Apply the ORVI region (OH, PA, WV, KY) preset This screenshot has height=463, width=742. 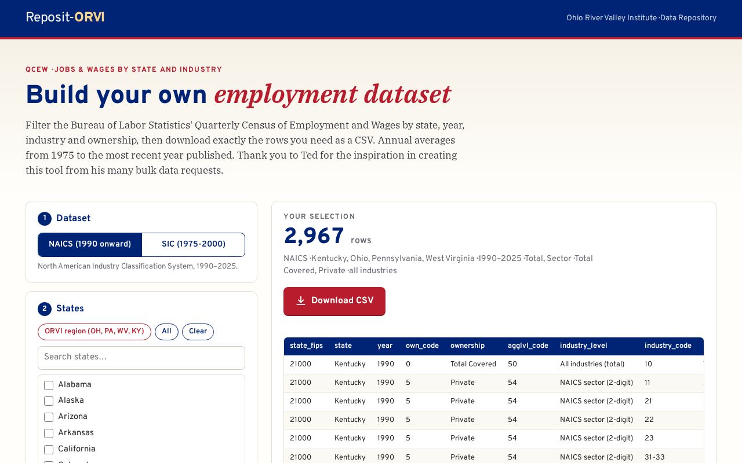pyautogui.click(x=94, y=332)
